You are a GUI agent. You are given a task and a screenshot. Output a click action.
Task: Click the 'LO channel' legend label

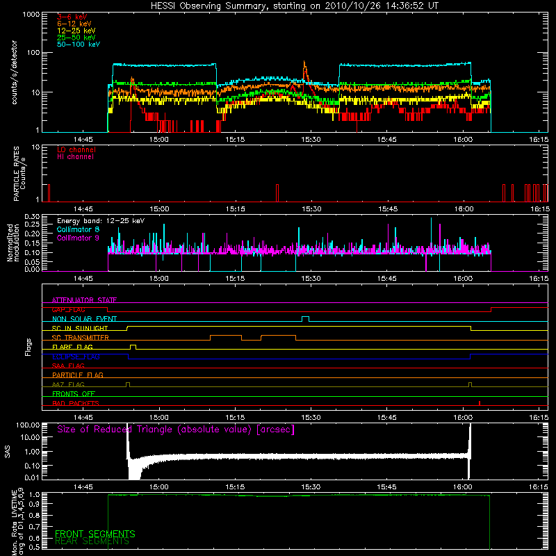[76, 149]
